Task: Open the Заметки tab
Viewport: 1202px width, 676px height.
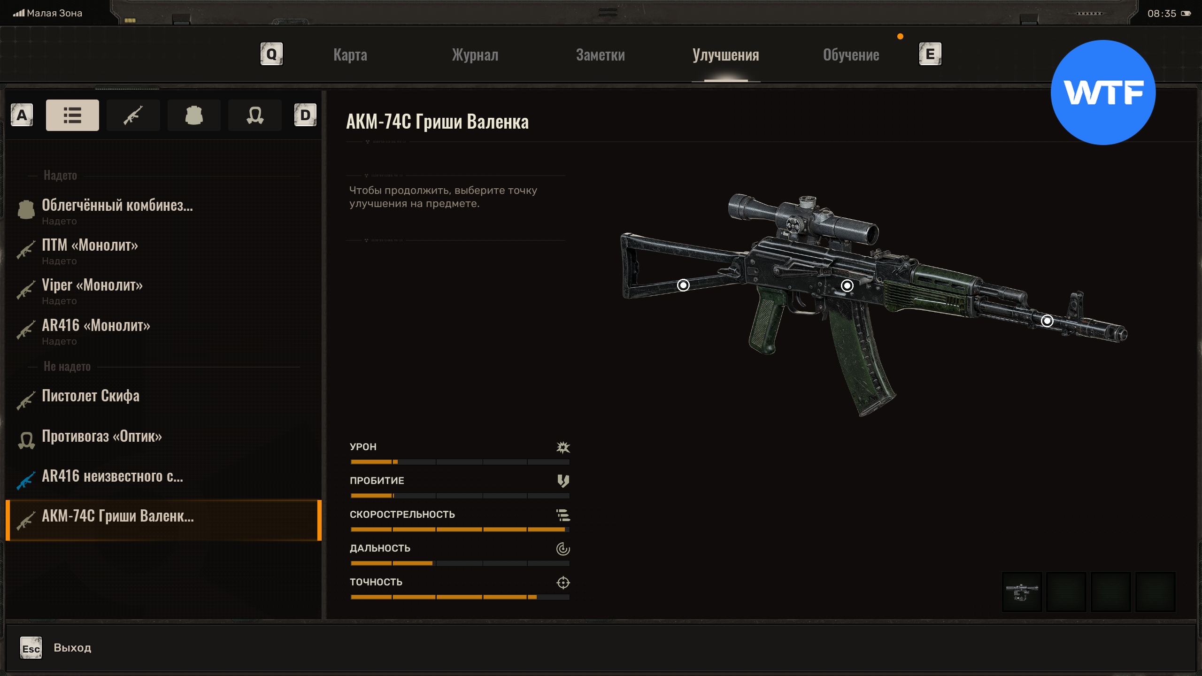Action: click(x=600, y=55)
